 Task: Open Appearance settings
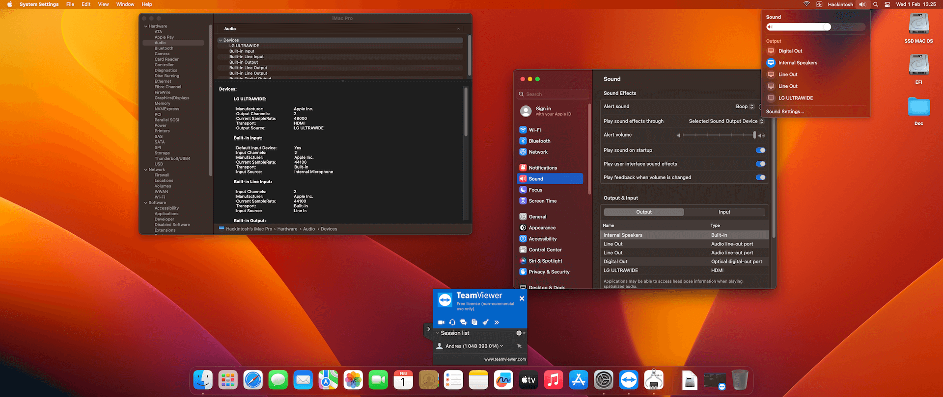pyautogui.click(x=550, y=228)
